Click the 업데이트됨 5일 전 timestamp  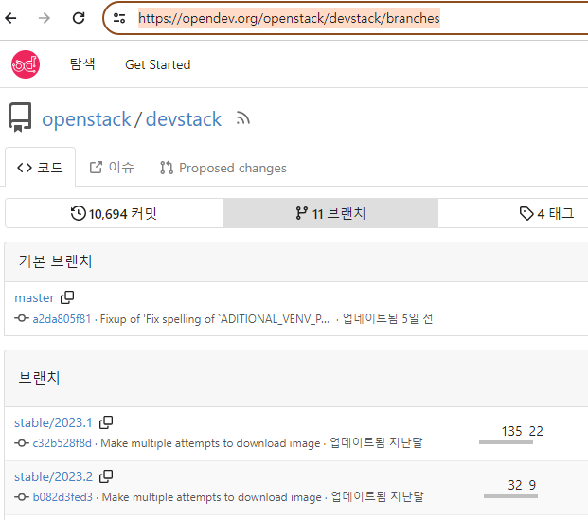tap(388, 318)
